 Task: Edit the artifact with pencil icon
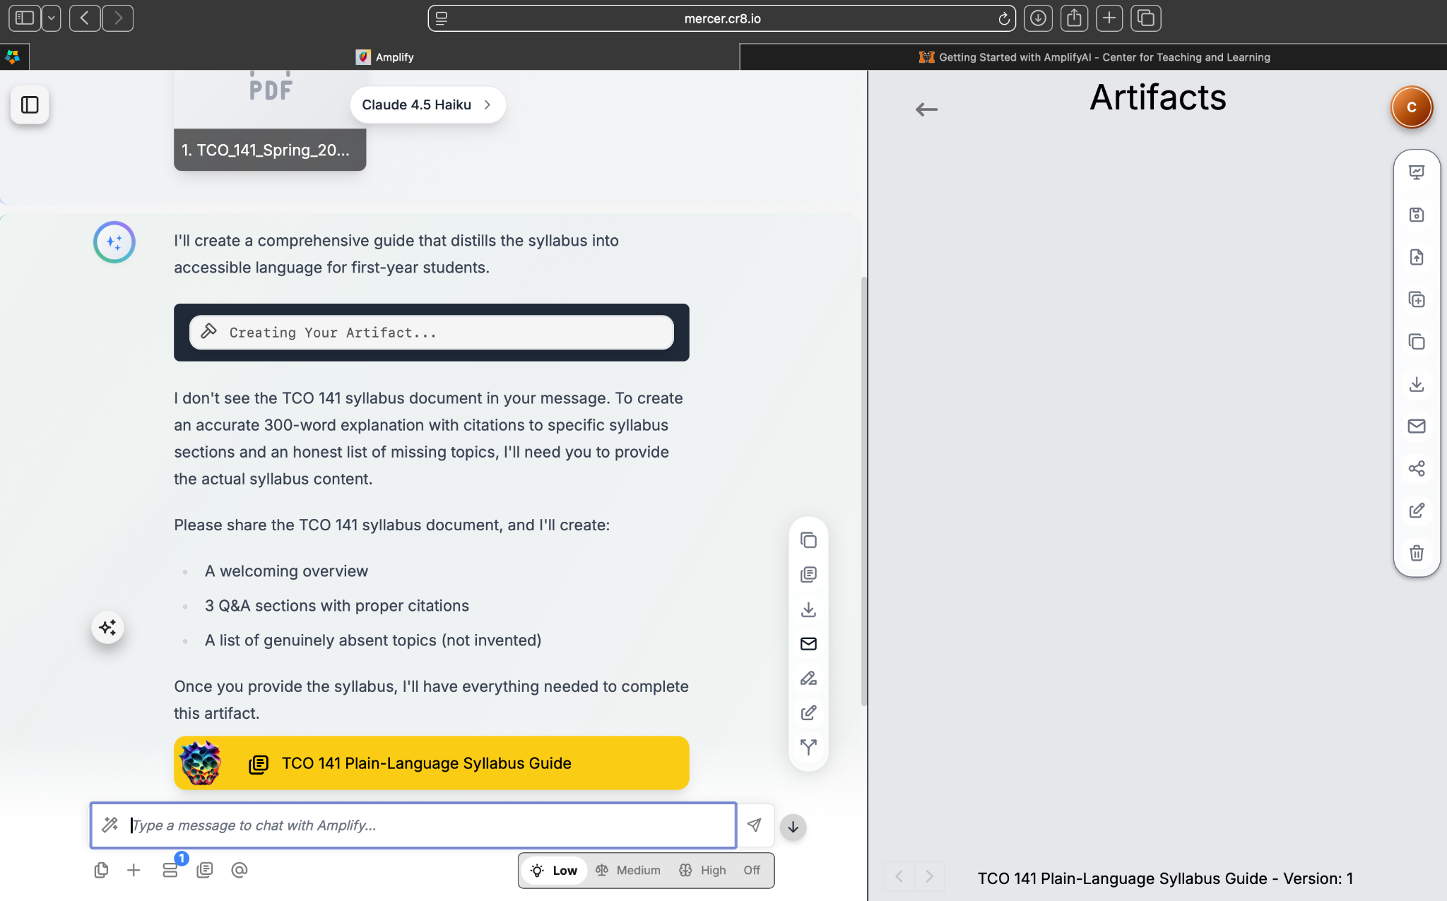(x=1417, y=511)
